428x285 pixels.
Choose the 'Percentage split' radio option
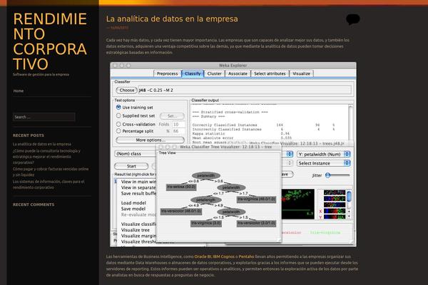118,132
